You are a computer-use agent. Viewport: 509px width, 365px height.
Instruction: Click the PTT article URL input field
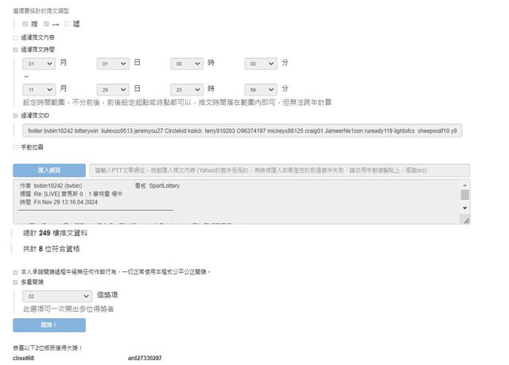coord(278,170)
